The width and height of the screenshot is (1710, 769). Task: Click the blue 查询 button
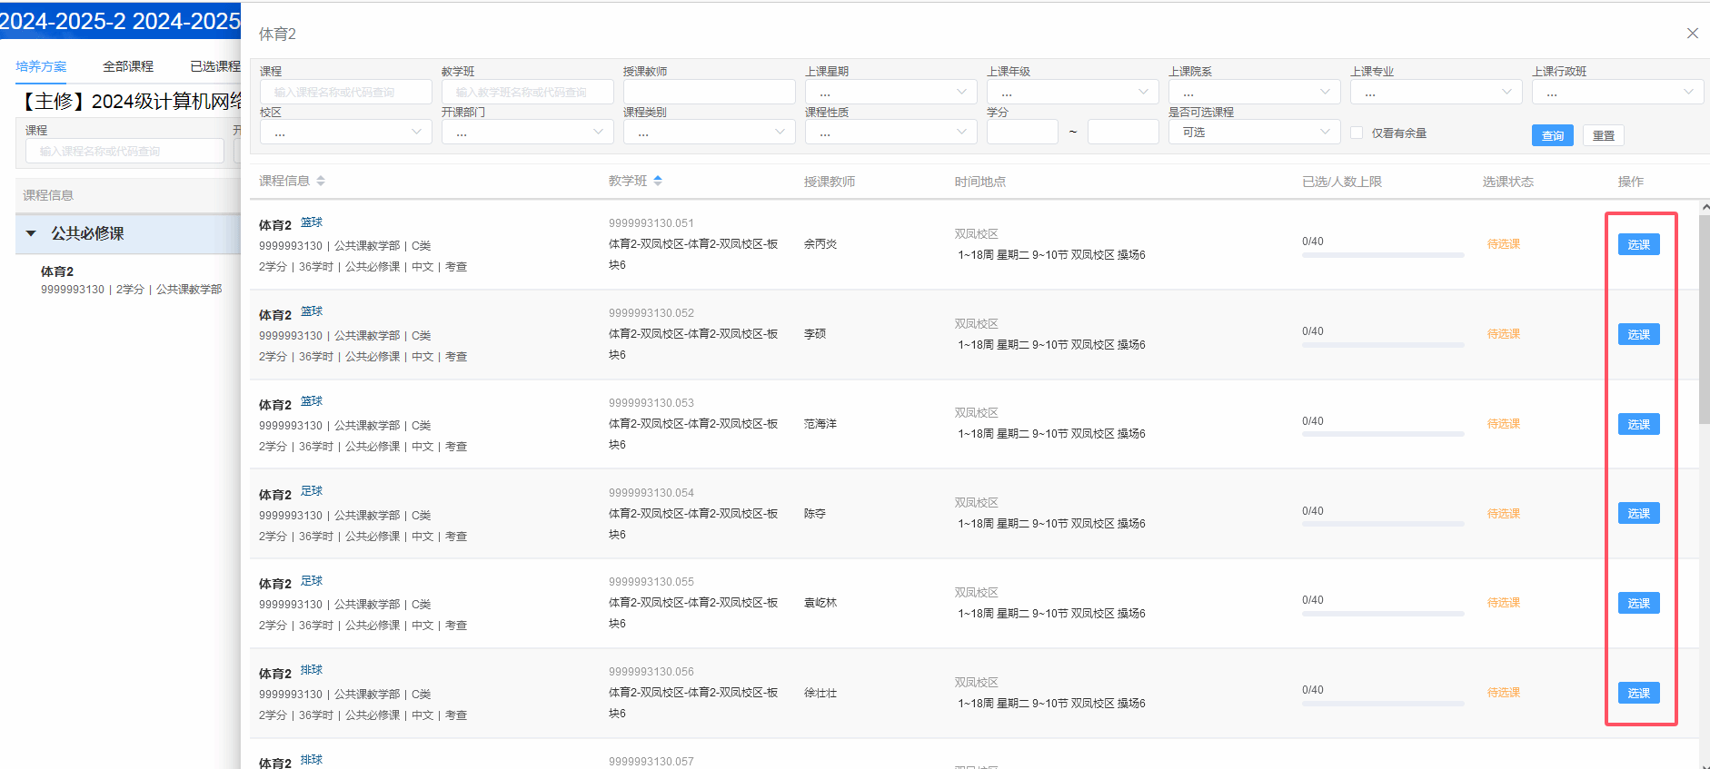point(1552,135)
